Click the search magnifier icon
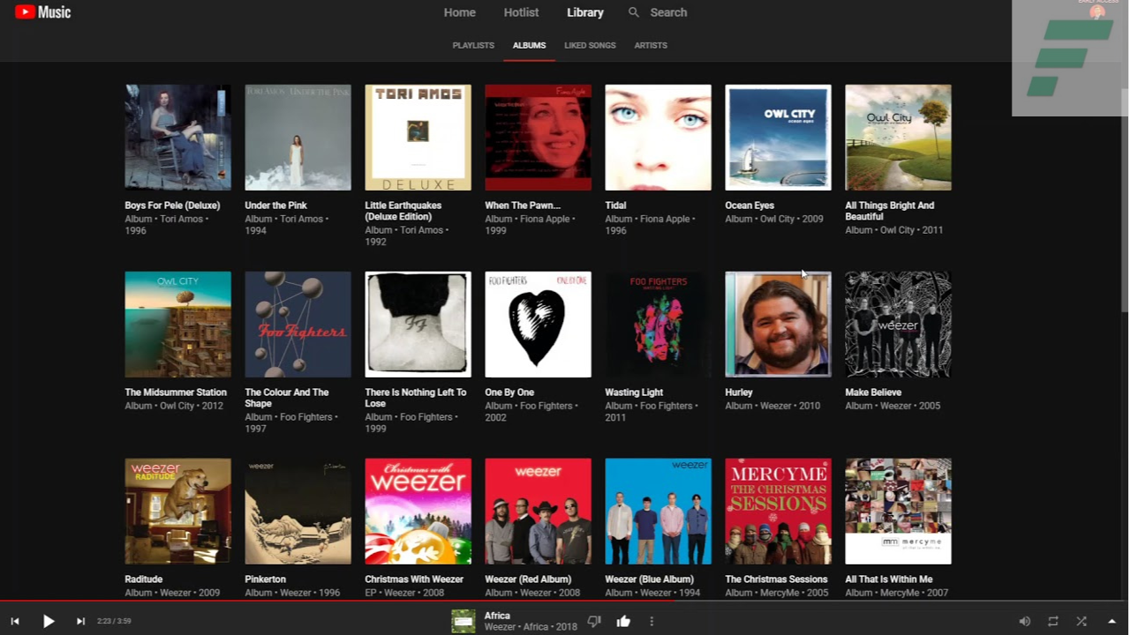 pos(634,12)
